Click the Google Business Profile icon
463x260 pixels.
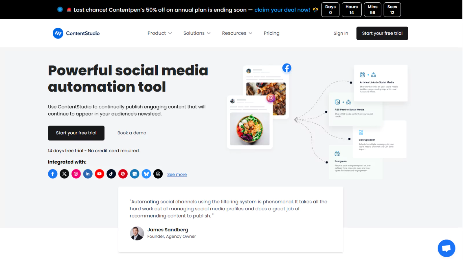click(x=135, y=174)
